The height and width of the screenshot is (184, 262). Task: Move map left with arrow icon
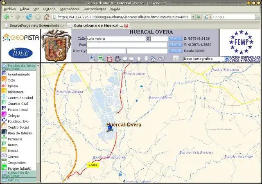tap(124, 59)
